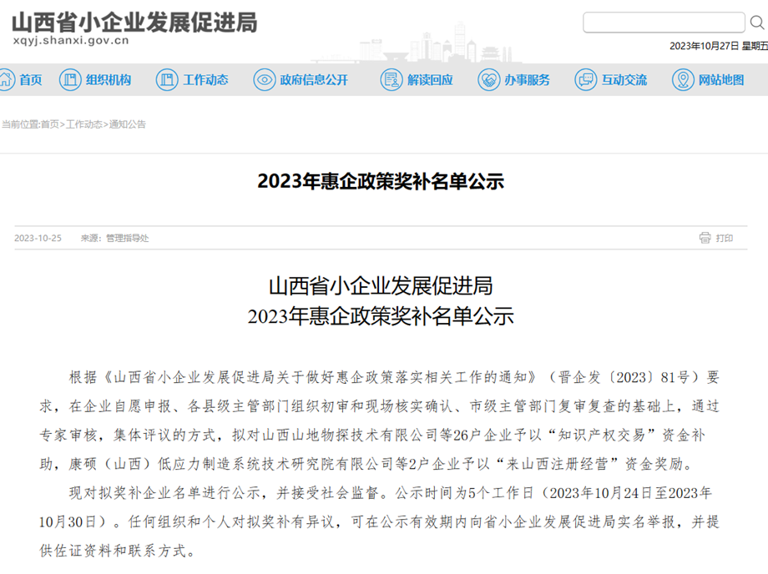
Task: Click 通知公告 in the breadcrumb path
Action: pyautogui.click(x=127, y=124)
